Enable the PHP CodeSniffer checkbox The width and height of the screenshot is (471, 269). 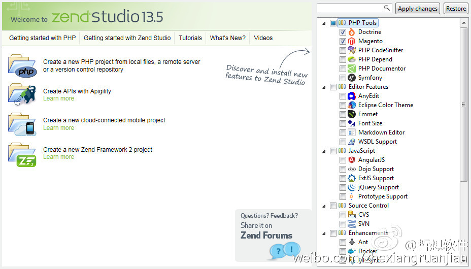click(343, 50)
